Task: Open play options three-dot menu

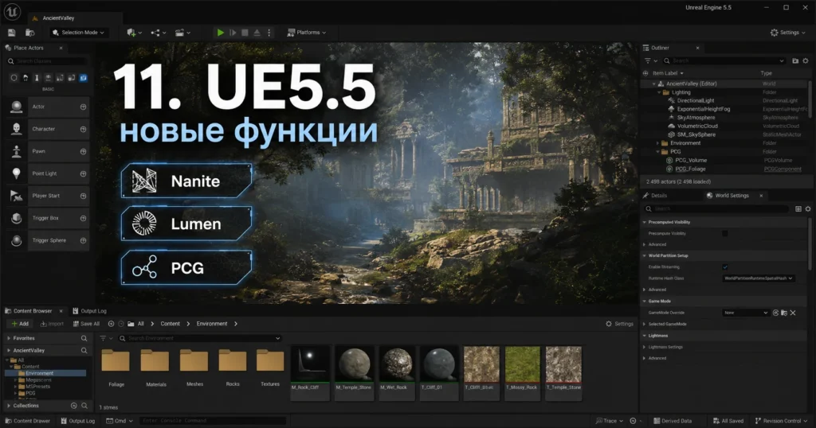Action: (x=269, y=33)
